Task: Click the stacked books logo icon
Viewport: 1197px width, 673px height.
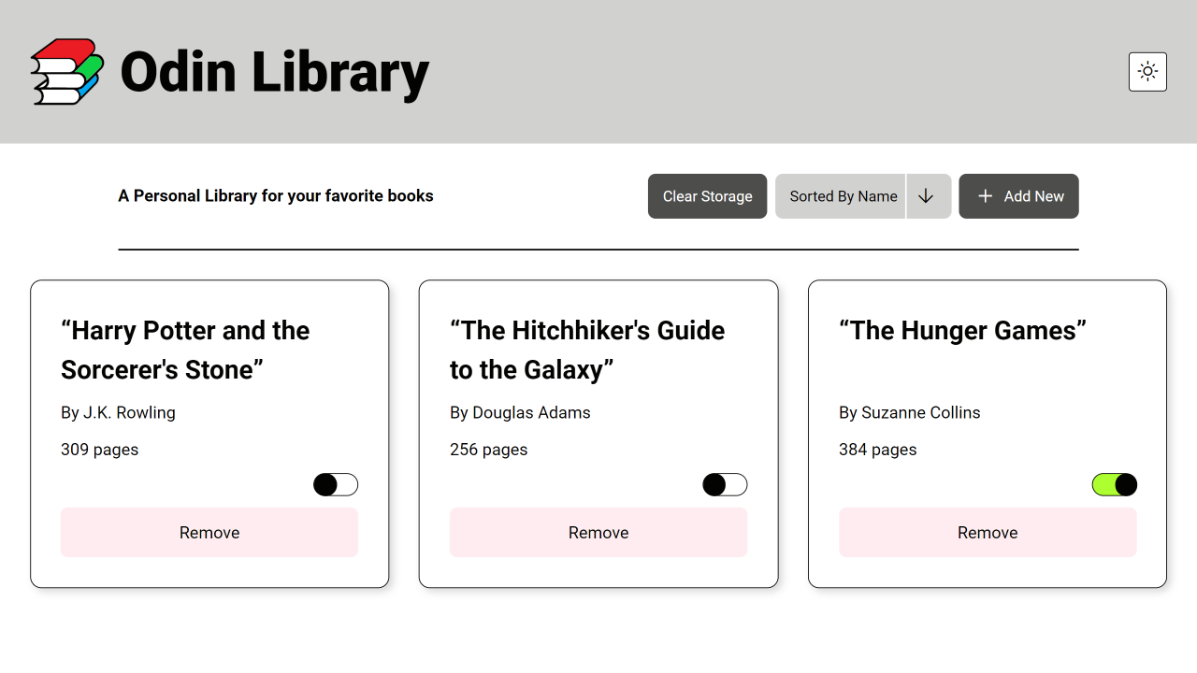Action: [x=67, y=72]
